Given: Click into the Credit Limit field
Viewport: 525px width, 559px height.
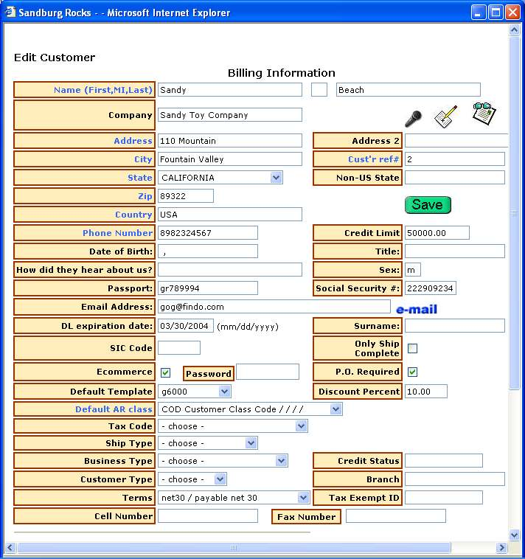Looking at the screenshot, I should (437, 233).
